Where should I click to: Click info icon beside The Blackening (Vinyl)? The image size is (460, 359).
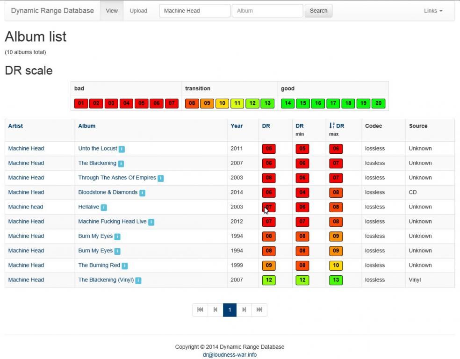[138, 280]
